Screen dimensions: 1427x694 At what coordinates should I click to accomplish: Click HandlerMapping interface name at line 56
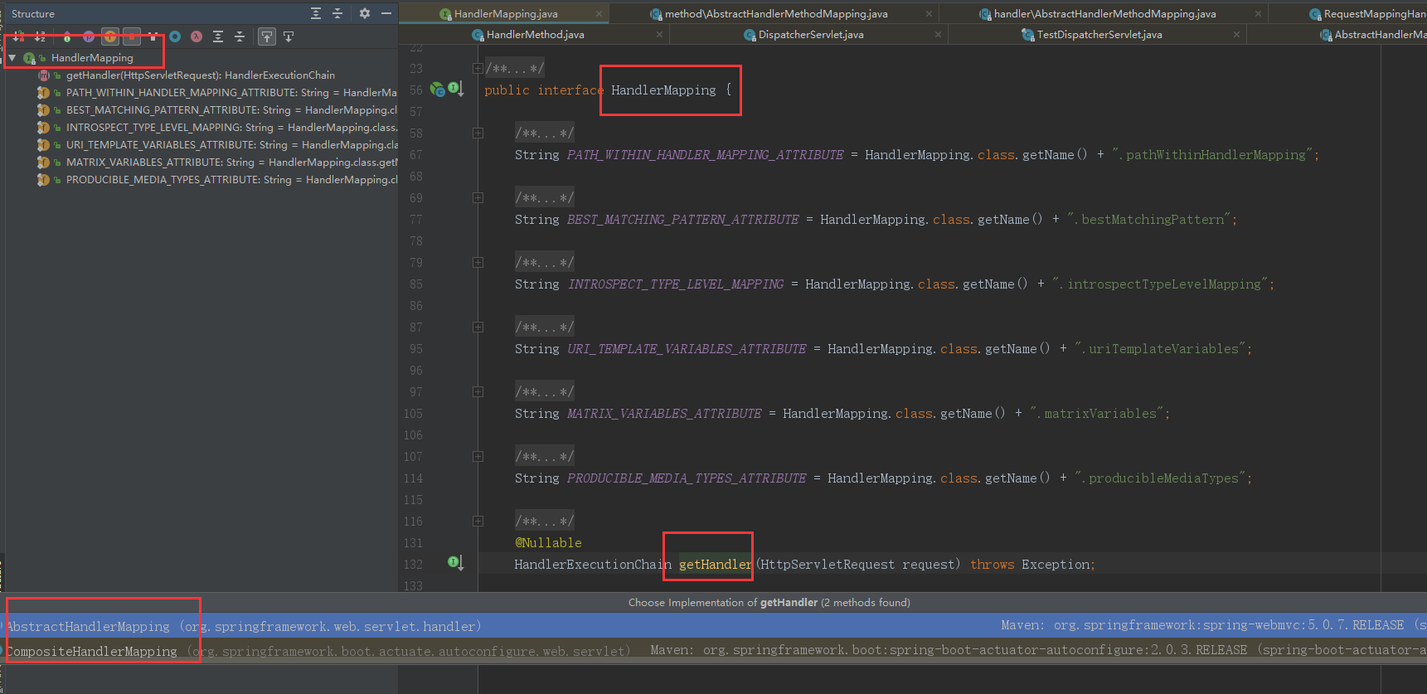663,90
